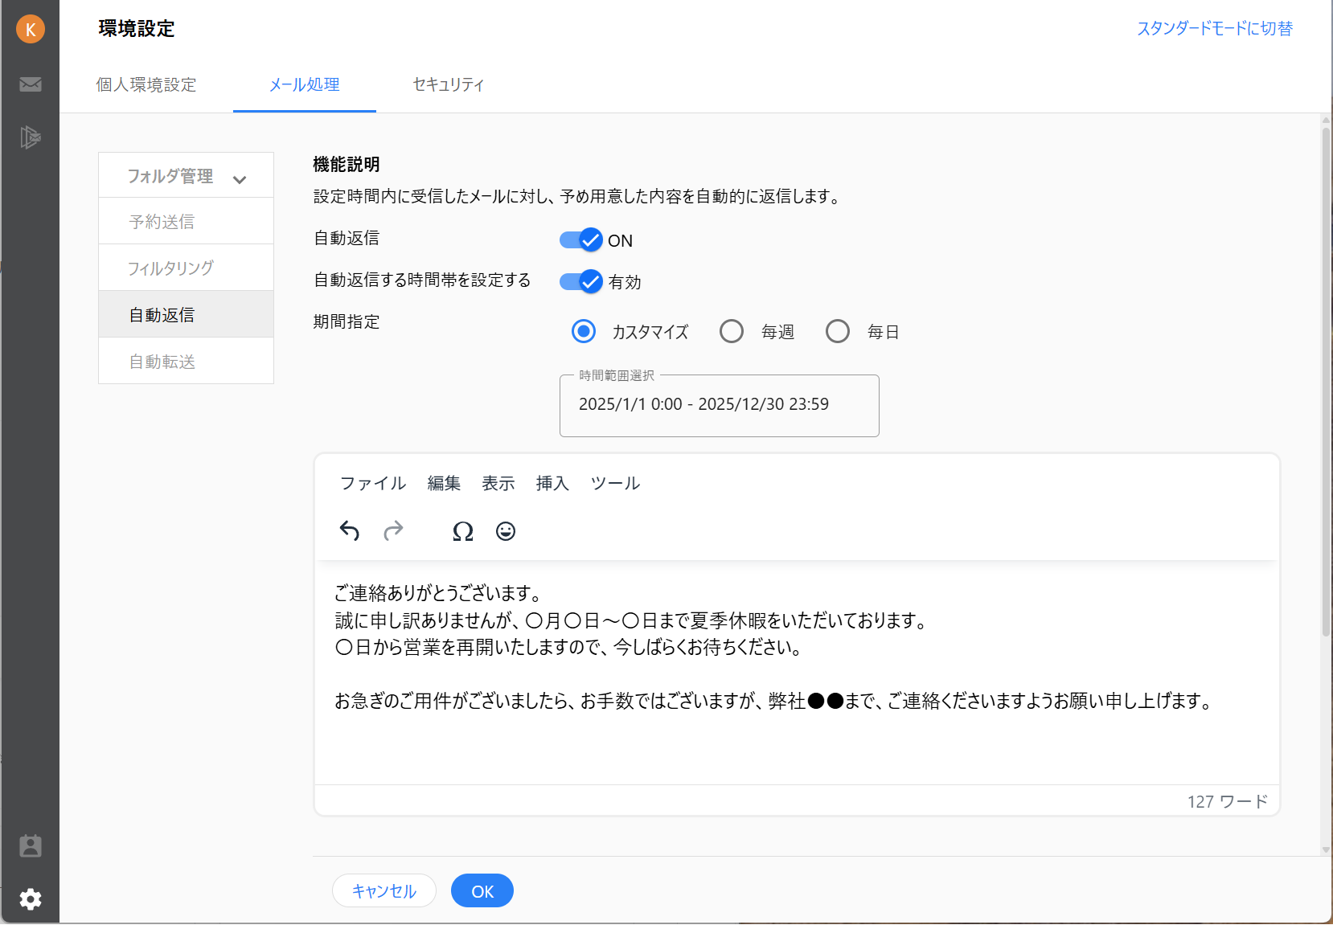Image resolution: width=1333 pixels, height=925 pixels.
Task: Expand the フォルダ管理 chevron
Action: pos(240,179)
